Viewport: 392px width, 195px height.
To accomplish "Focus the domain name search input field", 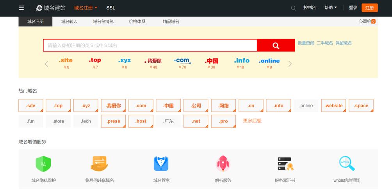I will coord(150,46).
